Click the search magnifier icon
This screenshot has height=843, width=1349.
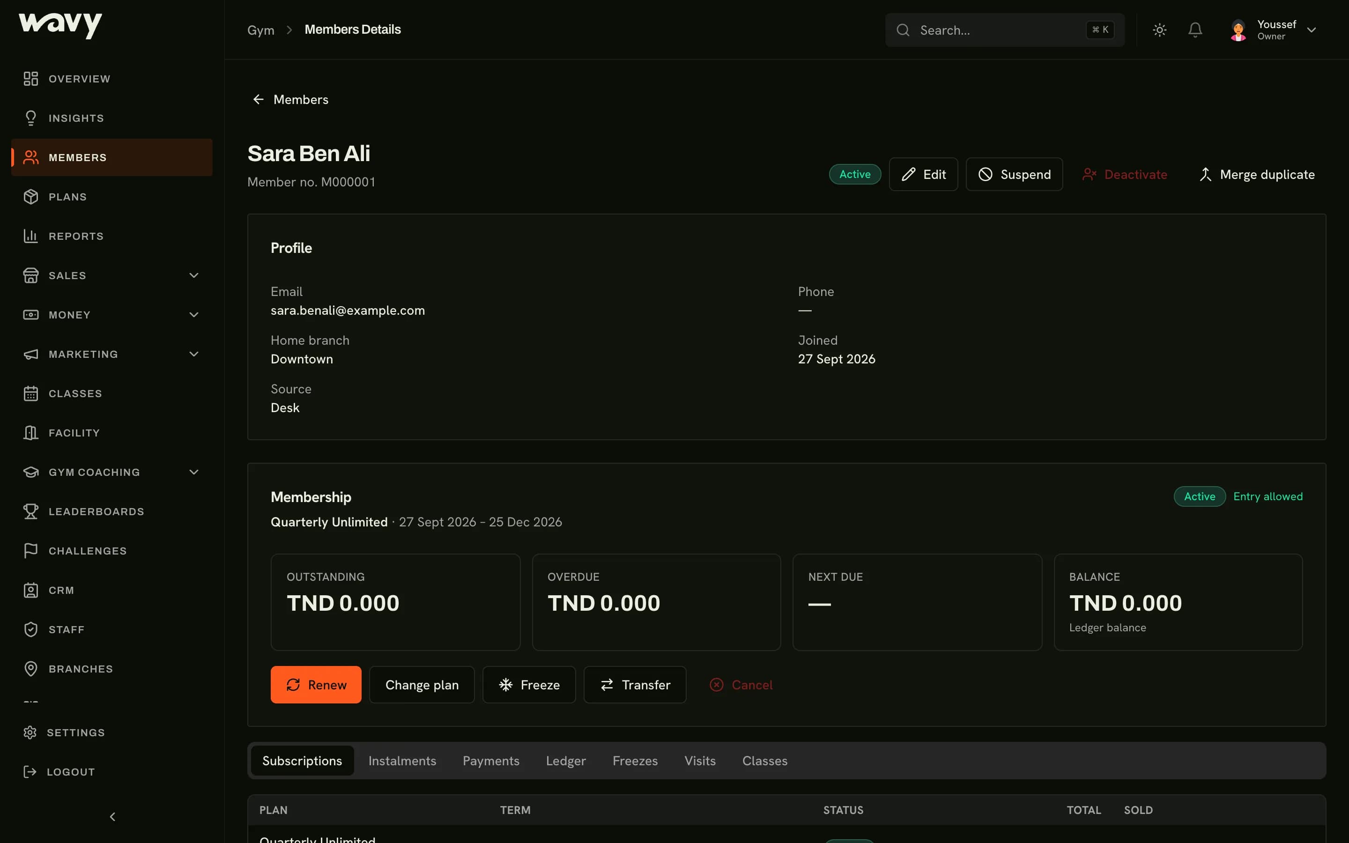[x=903, y=30]
